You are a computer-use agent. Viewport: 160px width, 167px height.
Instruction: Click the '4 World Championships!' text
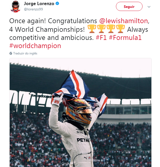point(47,29)
